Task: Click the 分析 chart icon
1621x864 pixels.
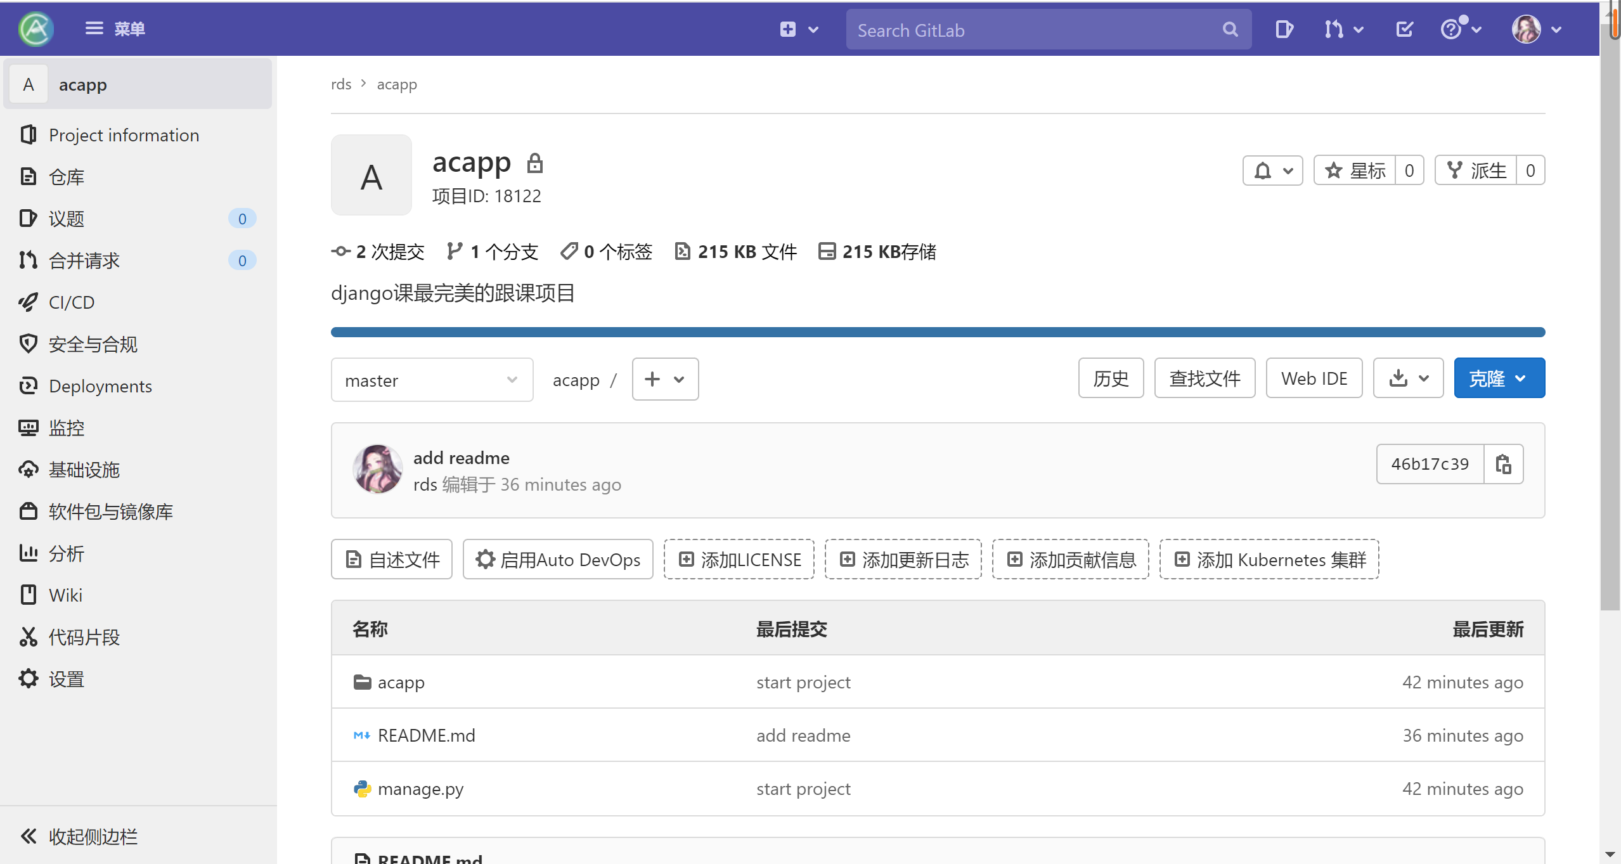Action: point(29,553)
